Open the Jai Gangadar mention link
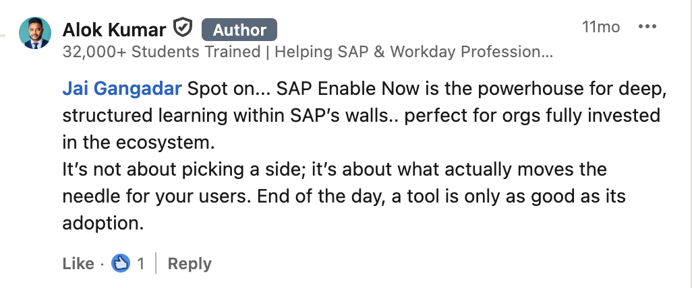The width and height of the screenshot is (692, 288). coord(121,89)
